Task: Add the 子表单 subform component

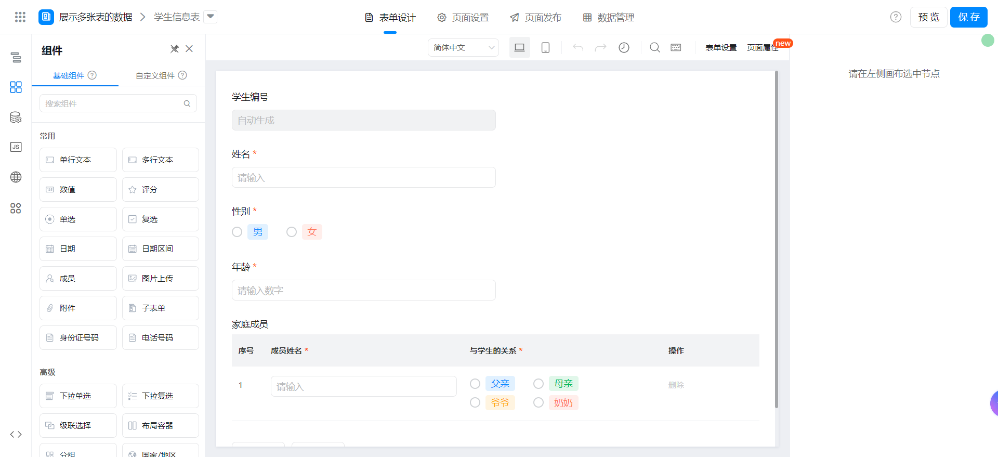Action: 161,308
